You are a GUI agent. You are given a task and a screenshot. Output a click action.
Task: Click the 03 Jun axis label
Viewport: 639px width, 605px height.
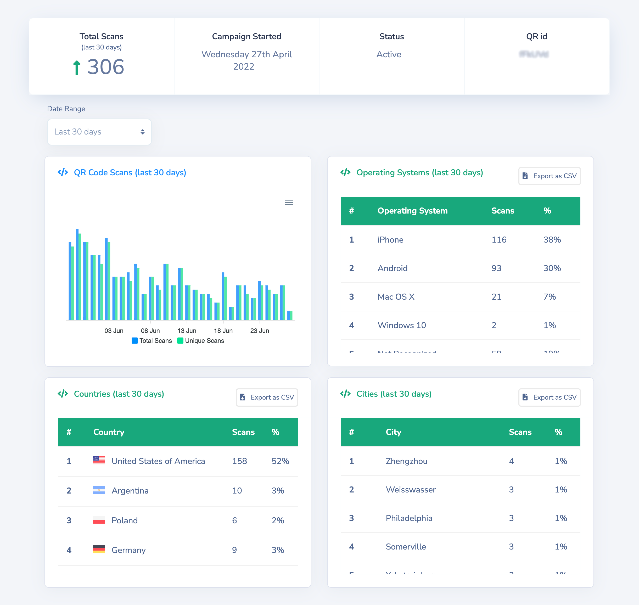tap(114, 330)
